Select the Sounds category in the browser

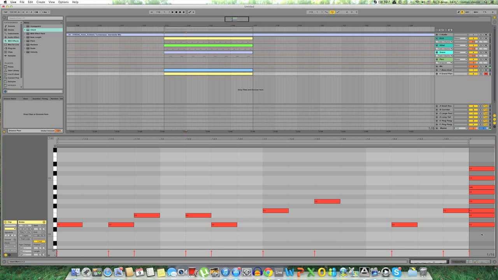tap(12, 26)
